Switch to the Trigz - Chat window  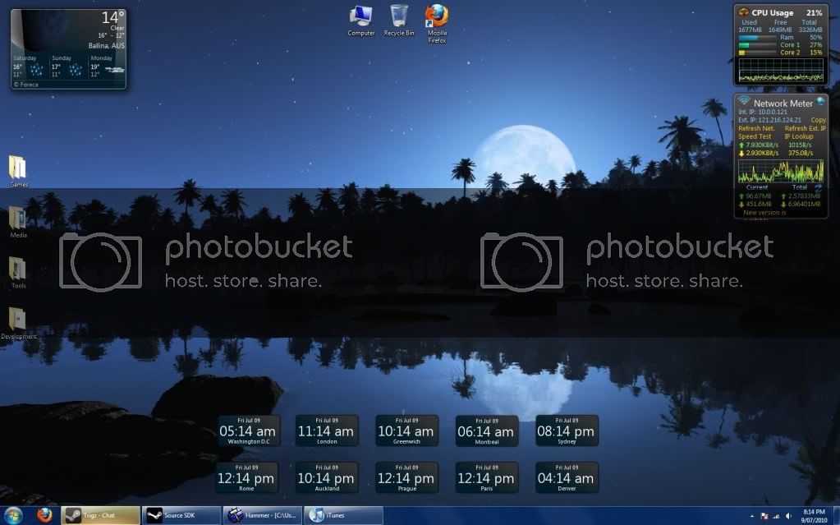click(x=100, y=515)
